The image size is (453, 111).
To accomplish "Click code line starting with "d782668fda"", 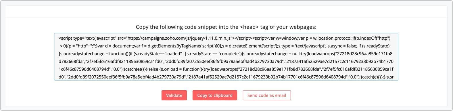I will pos(226,62).
